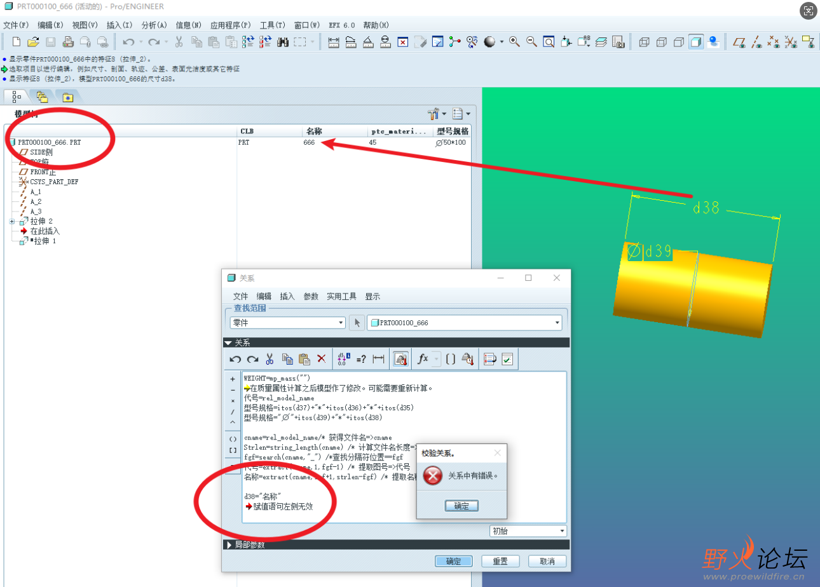Open the undo history dropdown arrow
Image resolution: width=820 pixels, height=587 pixels.
[x=140, y=42]
